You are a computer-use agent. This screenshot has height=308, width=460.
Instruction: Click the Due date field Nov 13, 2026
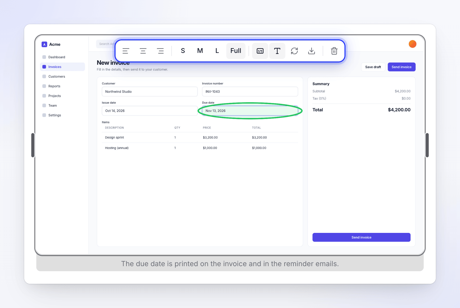(250, 111)
